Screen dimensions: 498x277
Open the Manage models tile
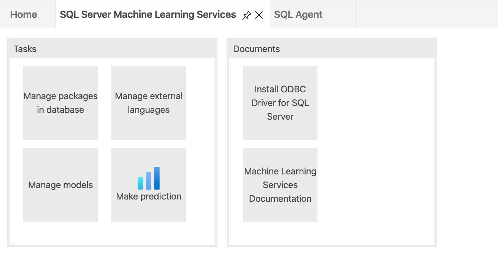tap(60, 185)
